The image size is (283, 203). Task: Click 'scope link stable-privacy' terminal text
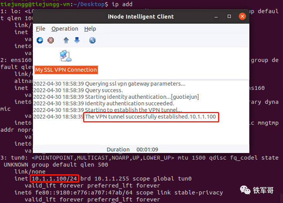[x=179, y=193]
